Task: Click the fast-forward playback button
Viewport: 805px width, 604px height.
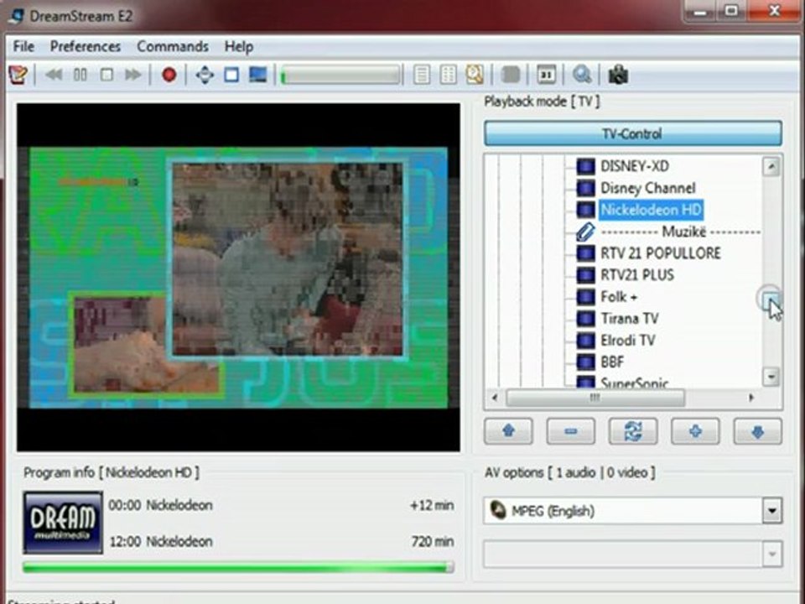Action: click(133, 75)
